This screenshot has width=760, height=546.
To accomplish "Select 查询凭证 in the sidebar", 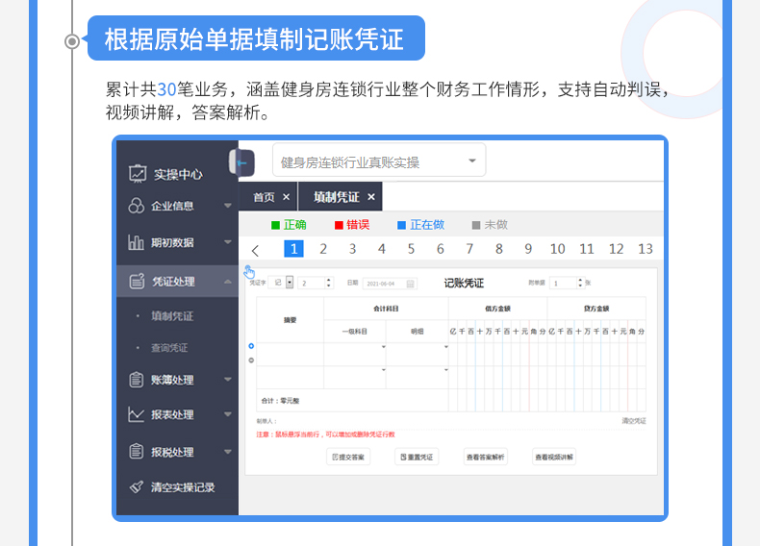I will pos(169,348).
